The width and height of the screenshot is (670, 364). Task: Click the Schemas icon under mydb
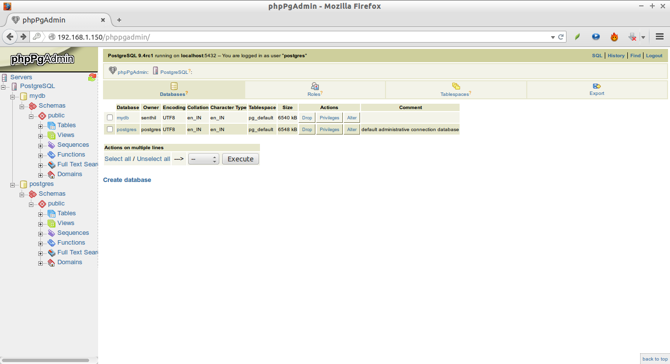click(x=33, y=106)
